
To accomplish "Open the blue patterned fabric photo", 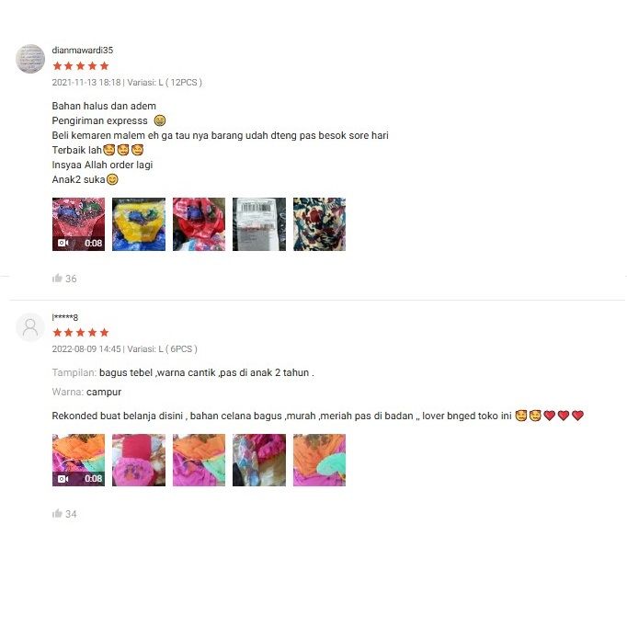I will pyautogui.click(x=259, y=460).
